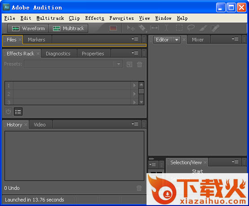Open the Effects menu

[x=95, y=18]
